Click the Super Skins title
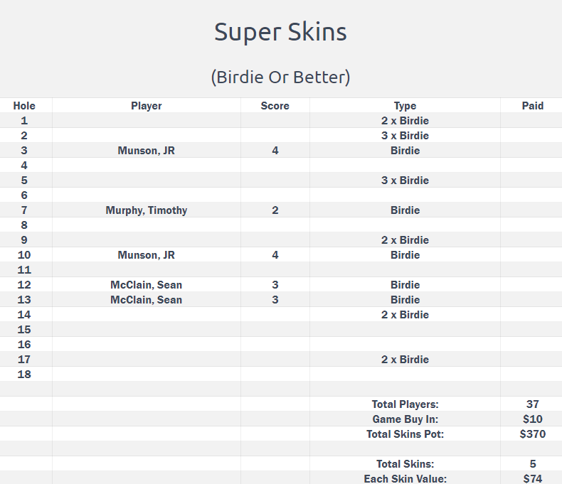 point(280,33)
